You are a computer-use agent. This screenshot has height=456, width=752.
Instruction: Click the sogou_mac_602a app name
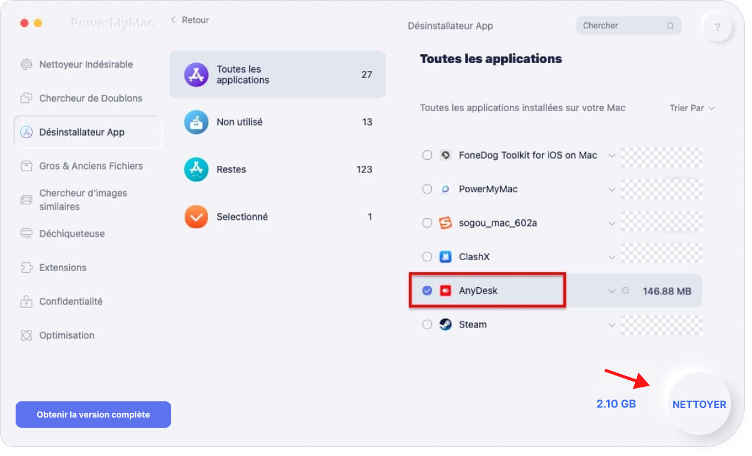498,223
